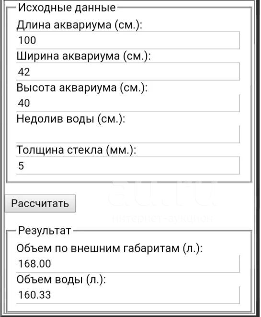Click the label 'Ширина аквариума (см.):'

point(84,56)
